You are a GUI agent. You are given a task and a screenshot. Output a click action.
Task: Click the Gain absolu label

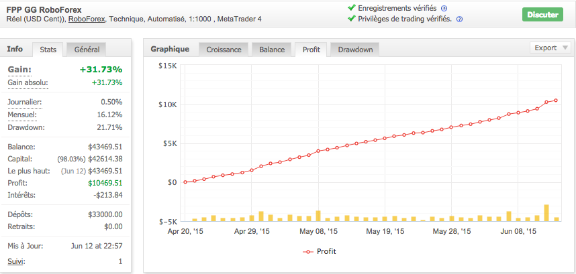click(x=28, y=83)
